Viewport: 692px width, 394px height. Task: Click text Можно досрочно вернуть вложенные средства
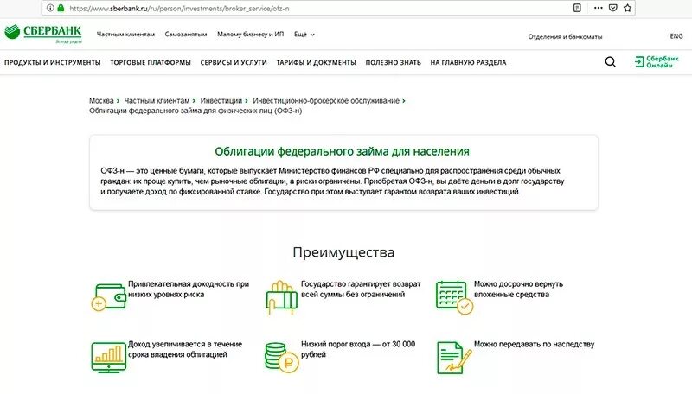click(x=518, y=289)
